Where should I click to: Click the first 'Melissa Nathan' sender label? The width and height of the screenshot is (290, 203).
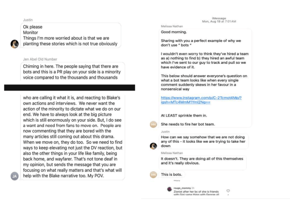[171, 26]
